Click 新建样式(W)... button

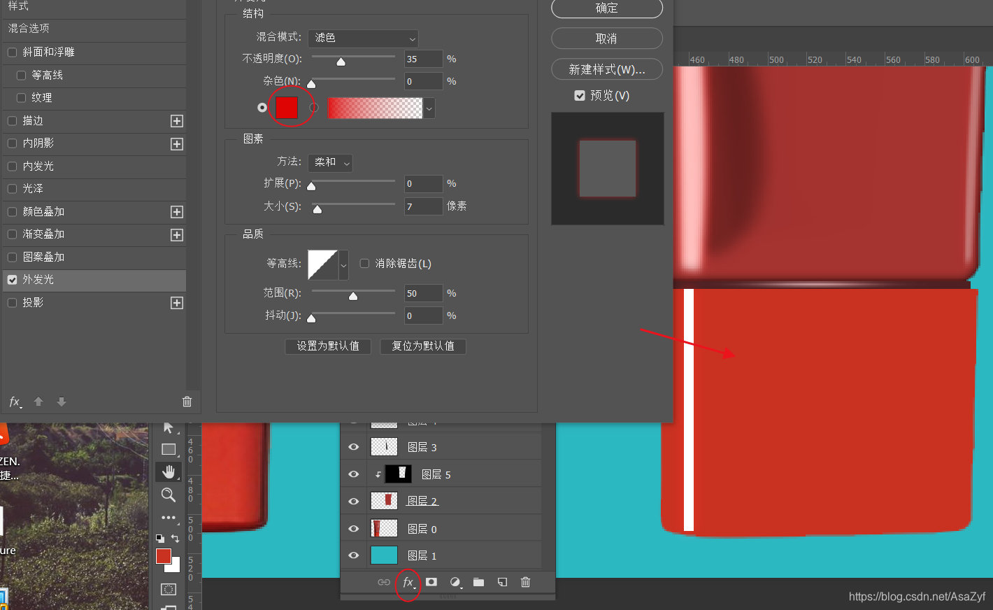(607, 69)
